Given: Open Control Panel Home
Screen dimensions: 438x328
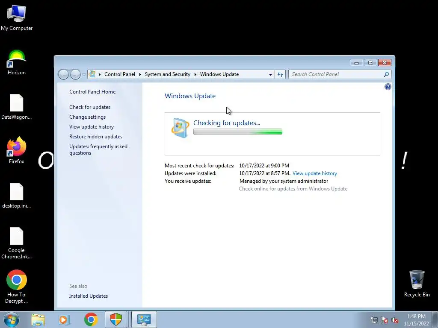Looking at the screenshot, I should coord(92,92).
